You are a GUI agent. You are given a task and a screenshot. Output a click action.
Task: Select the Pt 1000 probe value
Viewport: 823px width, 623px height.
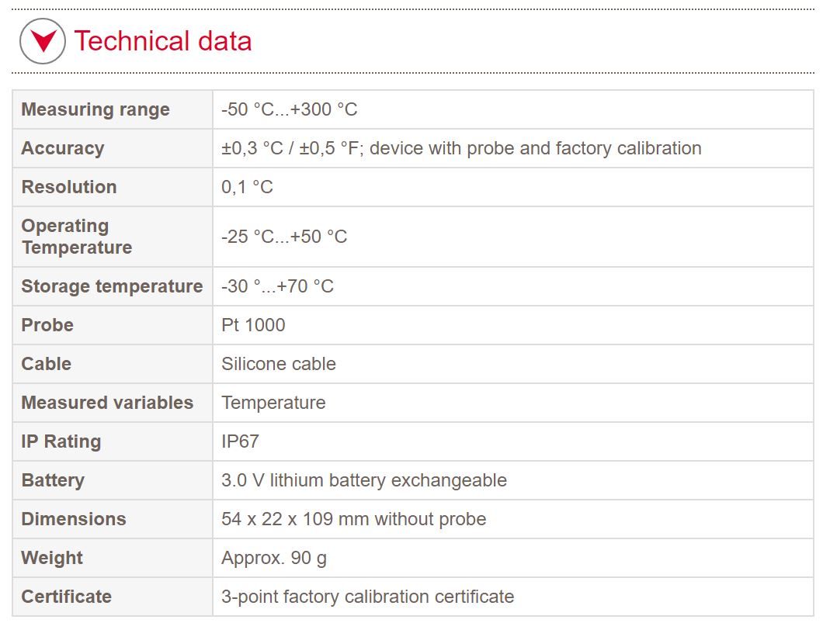[253, 325]
